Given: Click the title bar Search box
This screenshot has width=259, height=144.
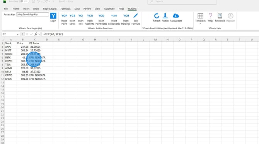Looking at the screenshot, I should [182, 2].
